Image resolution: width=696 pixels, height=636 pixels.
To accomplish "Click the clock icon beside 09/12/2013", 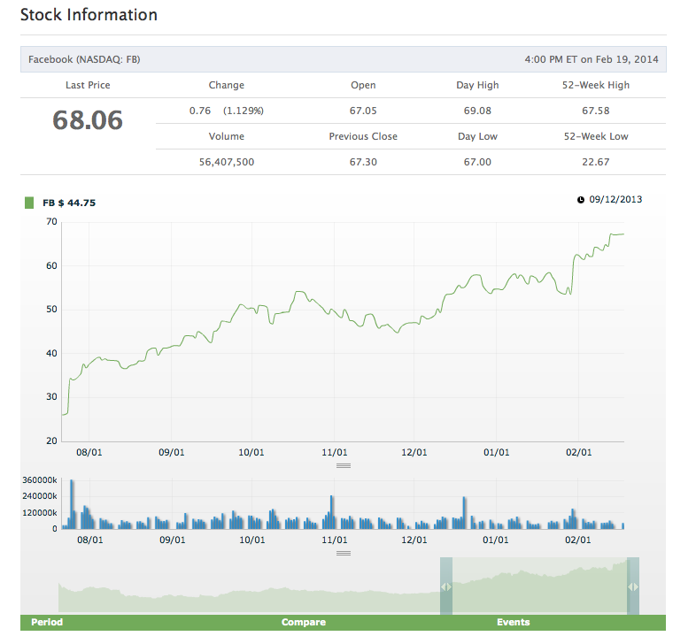I will point(581,199).
